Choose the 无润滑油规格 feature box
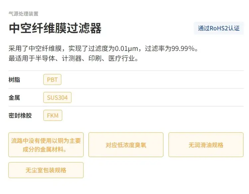 pyautogui.click(x=206, y=145)
